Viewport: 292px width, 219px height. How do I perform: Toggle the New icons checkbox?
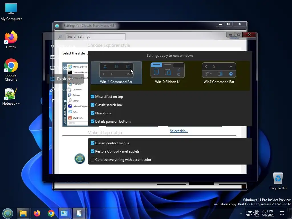pyautogui.click(x=93, y=113)
